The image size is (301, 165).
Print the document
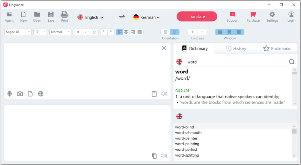64,17
